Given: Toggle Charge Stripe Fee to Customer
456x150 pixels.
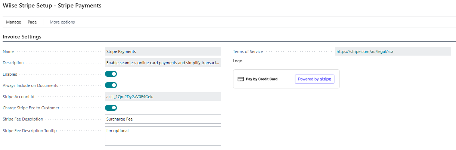Looking at the screenshot, I should point(111,108).
